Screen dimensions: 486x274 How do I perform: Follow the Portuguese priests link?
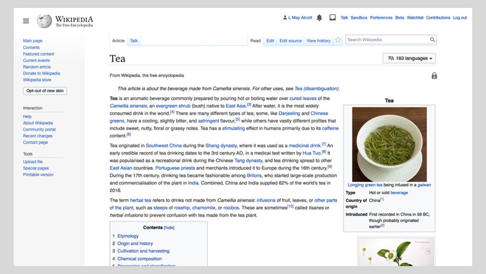(x=175, y=168)
